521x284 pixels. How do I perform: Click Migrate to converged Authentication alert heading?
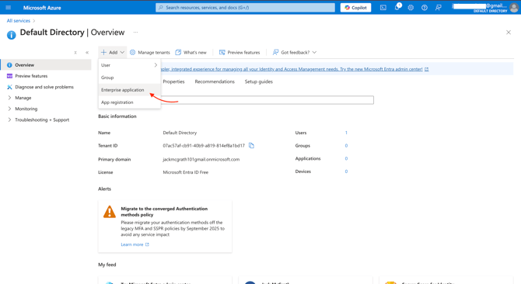pos(164,212)
